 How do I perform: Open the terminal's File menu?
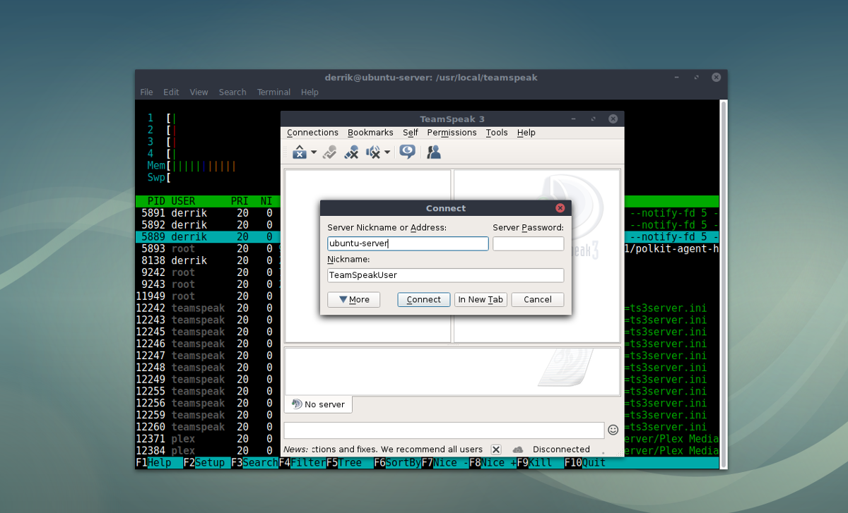click(146, 92)
